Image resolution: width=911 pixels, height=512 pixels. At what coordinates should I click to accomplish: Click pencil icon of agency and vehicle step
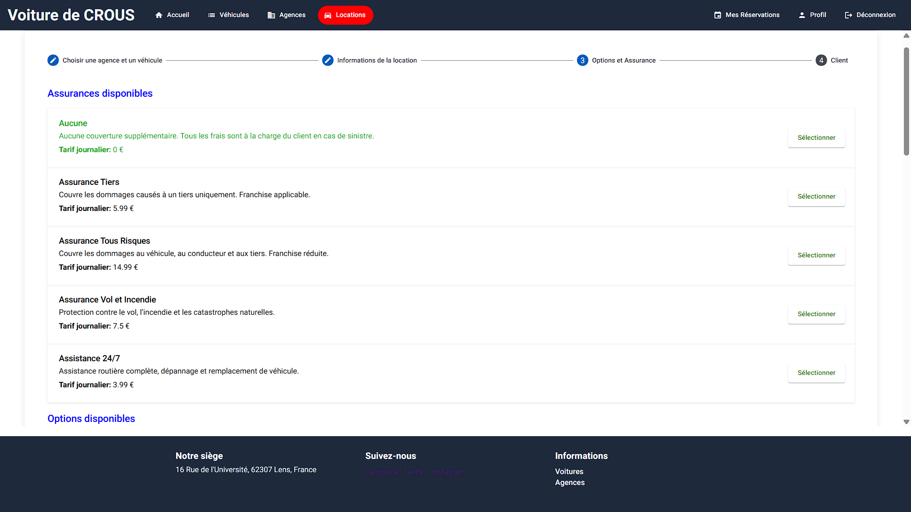click(53, 60)
